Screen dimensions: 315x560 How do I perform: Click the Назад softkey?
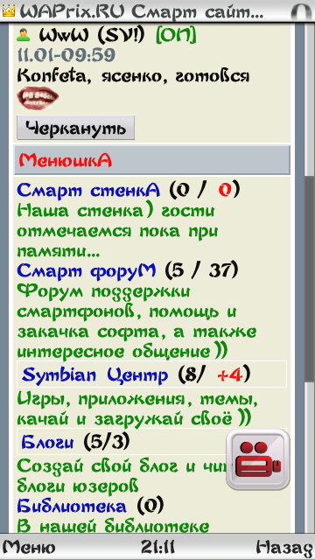tap(285, 547)
